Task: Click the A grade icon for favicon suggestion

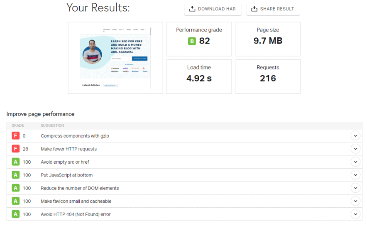Action: 15,201
